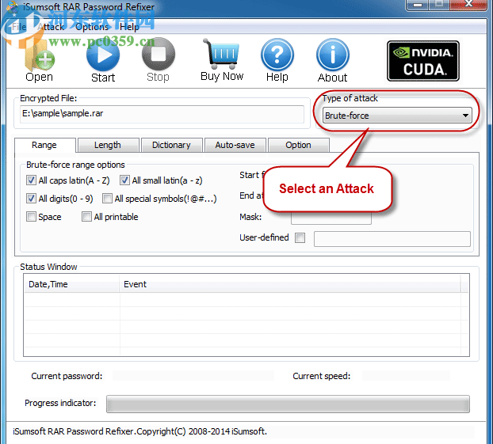Click the NVIDIA CUDA badge
This screenshot has height=444, width=493.
pyautogui.click(x=423, y=61)
